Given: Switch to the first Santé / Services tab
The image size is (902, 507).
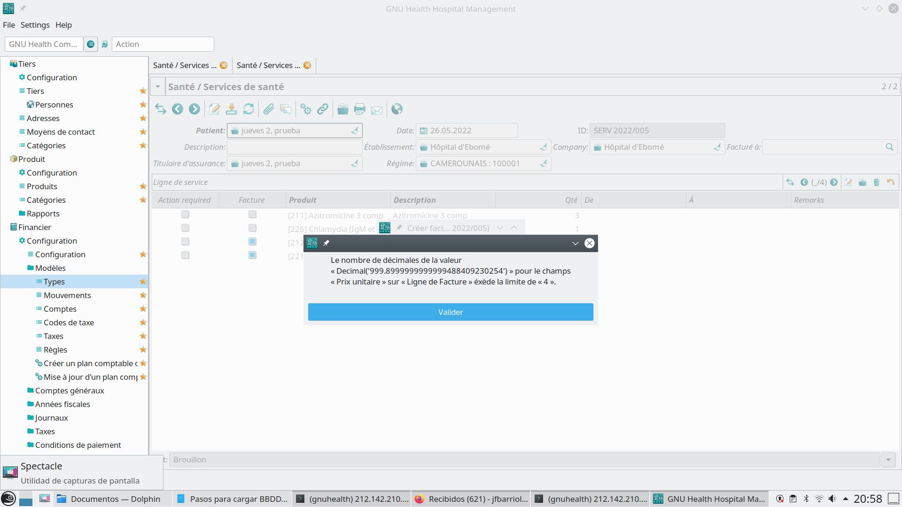Looking at the screenshot, I should 185,65.
